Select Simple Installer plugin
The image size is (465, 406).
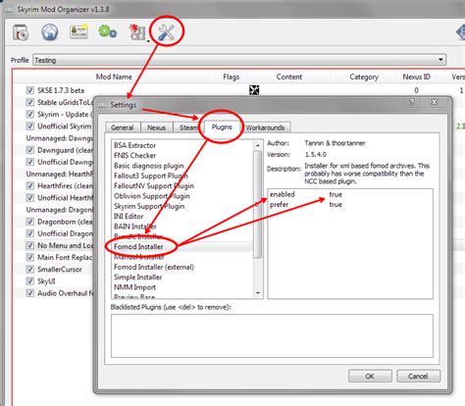137,278
